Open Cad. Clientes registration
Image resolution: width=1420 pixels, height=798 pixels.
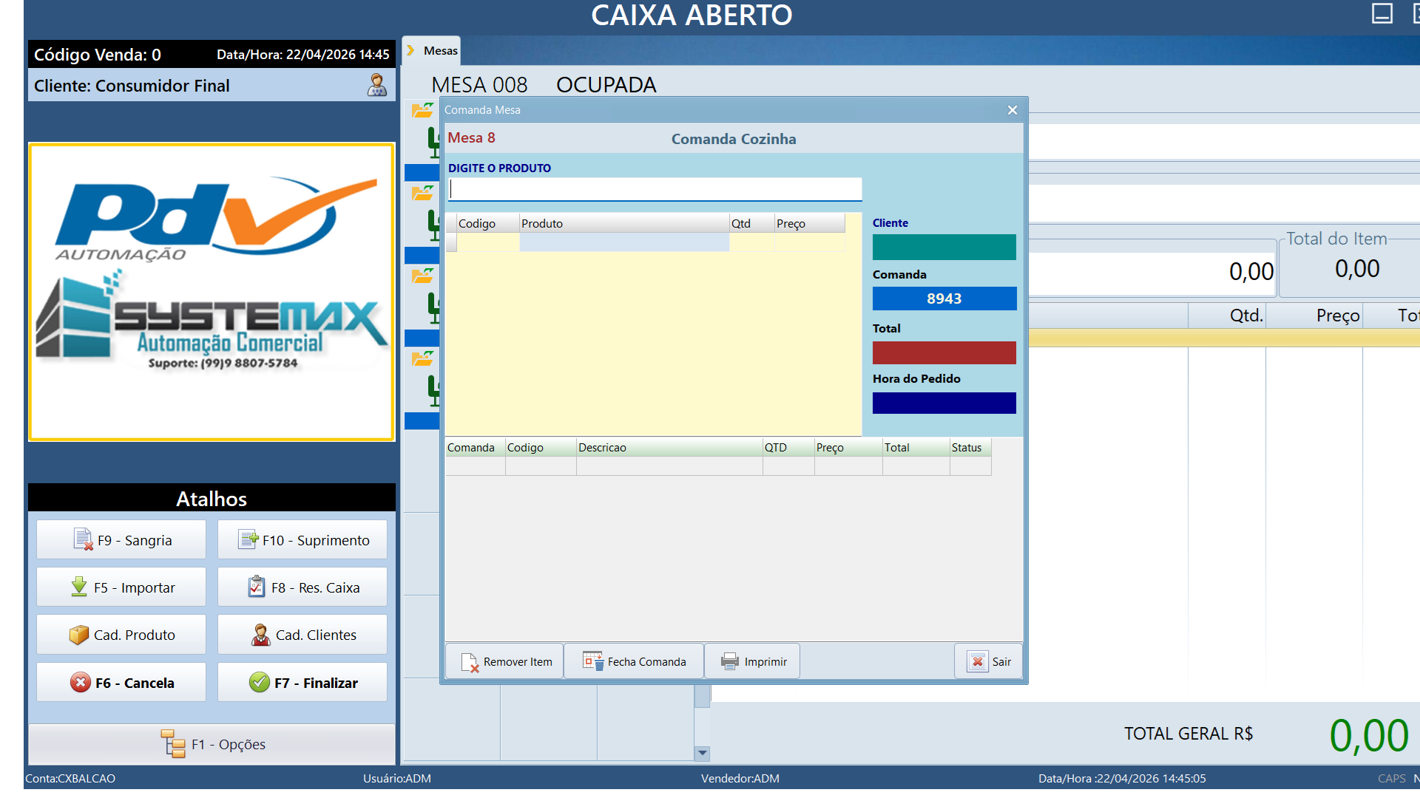coord(302,635)
